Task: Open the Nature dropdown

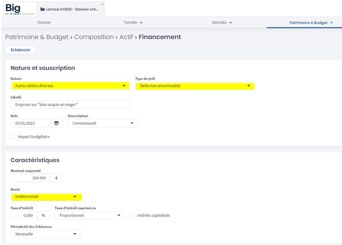Action: pos(70,86)
